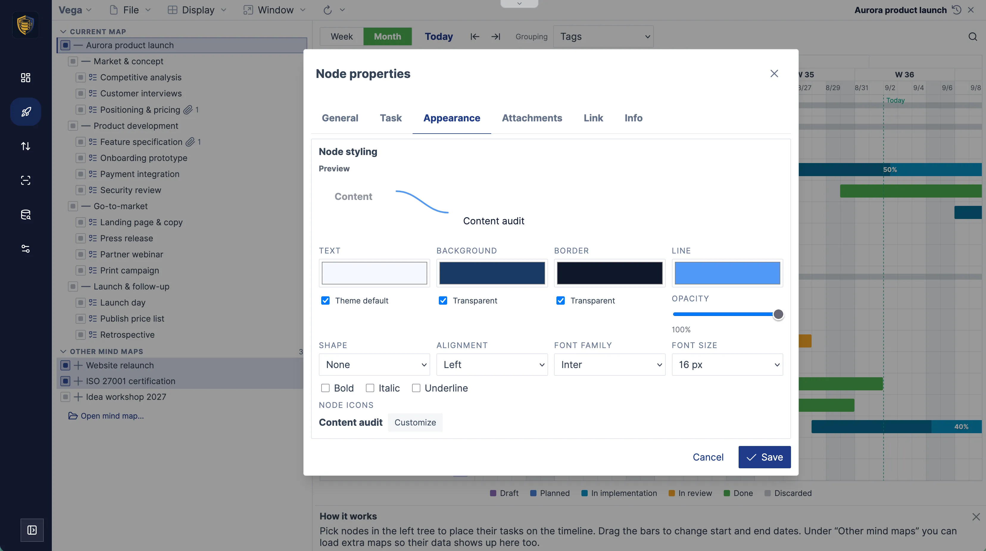This screenshot has width=986, height=551.
Task: Open the sliders settings icon in sidebar
Action: click(26, 249)
